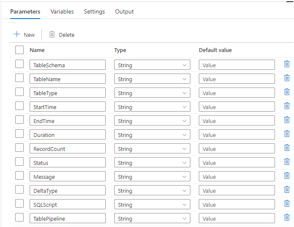The image size is (294, 227).
Task: Open RecordCount type dropdown
Action: [152, 149]
